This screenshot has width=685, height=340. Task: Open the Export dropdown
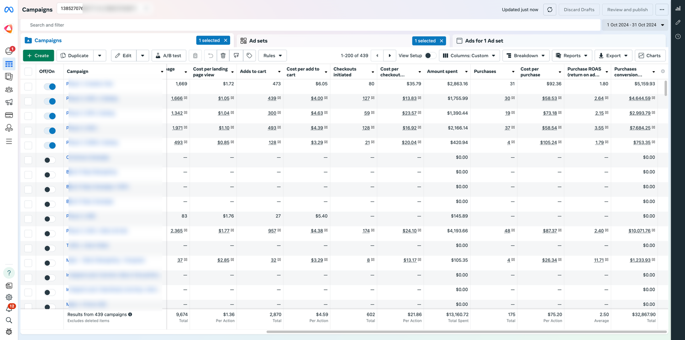pos(613,56)
